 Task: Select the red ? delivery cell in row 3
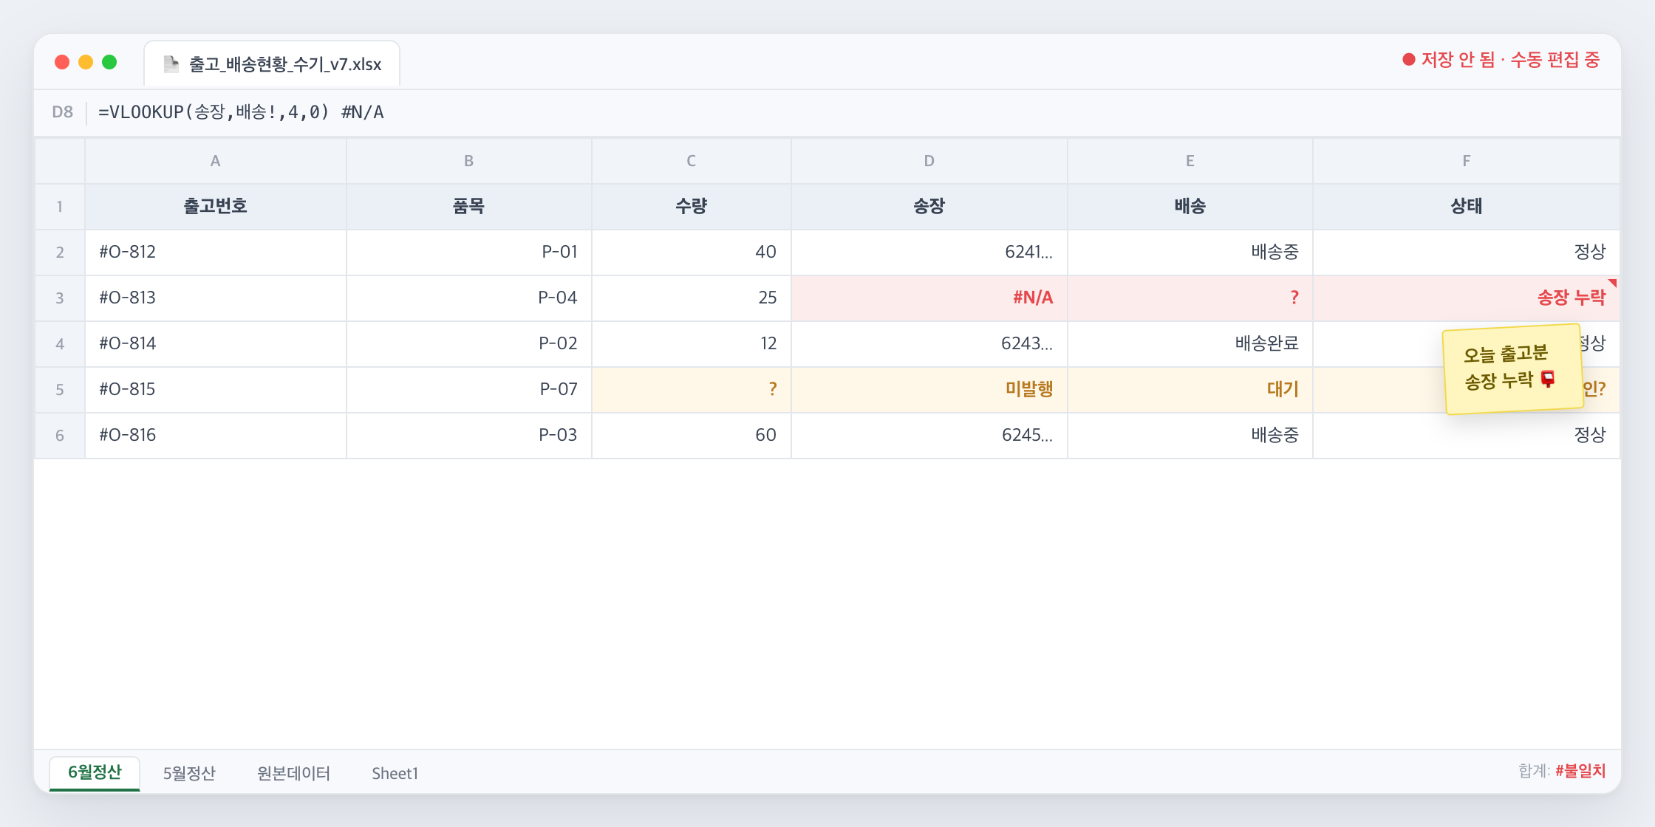coord(1190,298)
